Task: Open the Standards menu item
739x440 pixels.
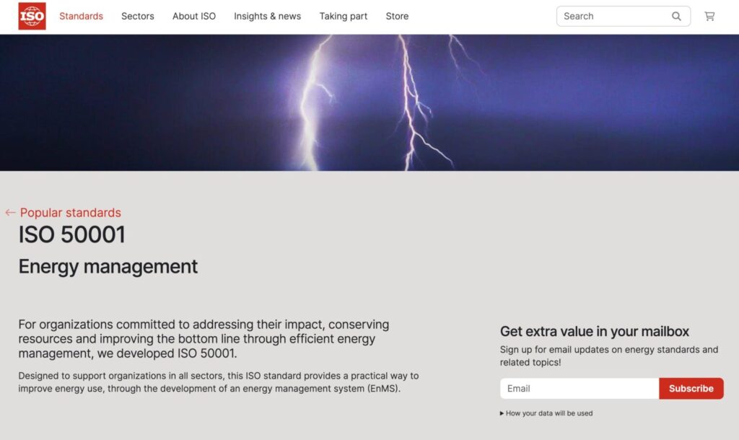Action: coord(81,16)
